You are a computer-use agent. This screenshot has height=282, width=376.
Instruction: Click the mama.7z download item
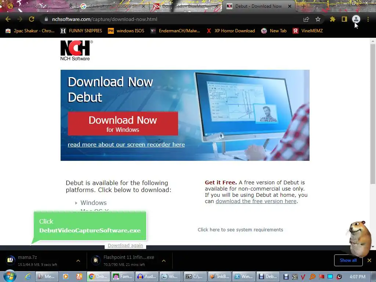click(x=38, y=260)
